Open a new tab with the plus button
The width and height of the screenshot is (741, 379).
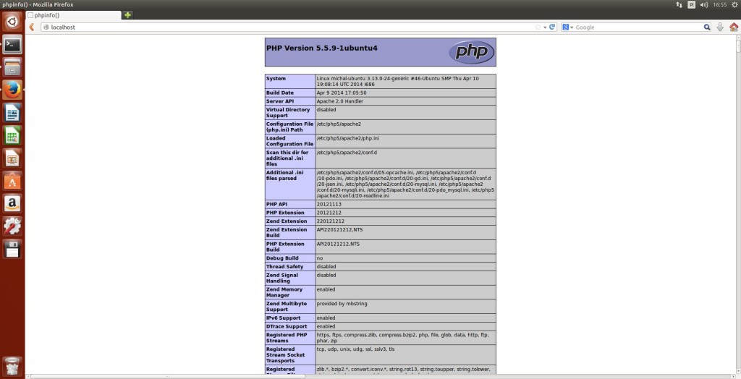coord(127,15)
